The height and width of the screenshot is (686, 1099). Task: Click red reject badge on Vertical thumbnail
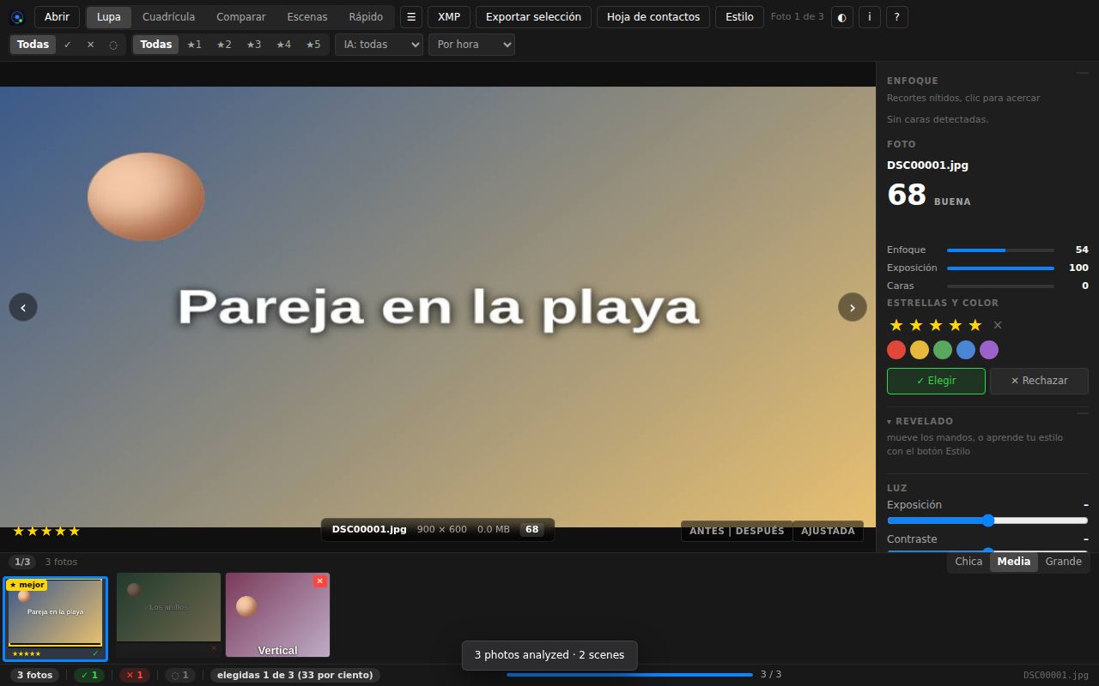click(320, 581)
